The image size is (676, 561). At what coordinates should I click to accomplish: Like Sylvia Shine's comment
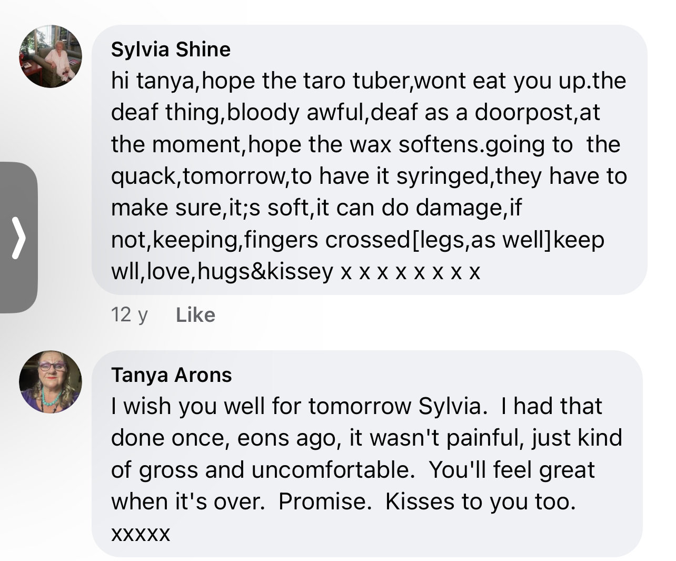[195, 315]
